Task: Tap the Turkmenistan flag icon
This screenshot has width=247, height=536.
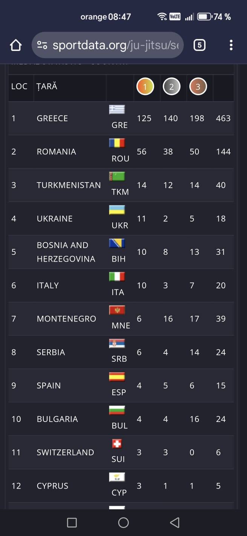Action: [117, 177]
